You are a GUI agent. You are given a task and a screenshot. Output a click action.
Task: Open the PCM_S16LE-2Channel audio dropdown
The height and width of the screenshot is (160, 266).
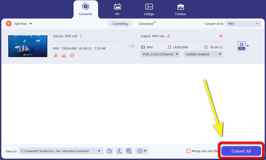tap(160, 54)
